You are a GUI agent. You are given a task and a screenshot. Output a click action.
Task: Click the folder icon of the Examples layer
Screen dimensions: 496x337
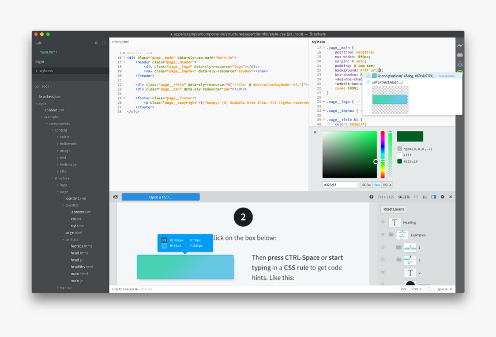(391, 234)
